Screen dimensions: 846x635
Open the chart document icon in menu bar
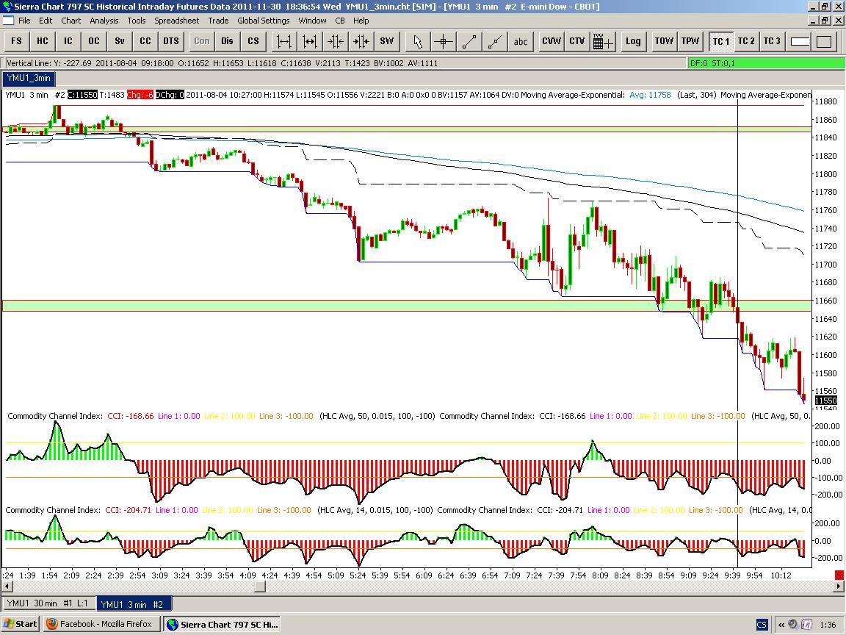click(x=8, y=21)
